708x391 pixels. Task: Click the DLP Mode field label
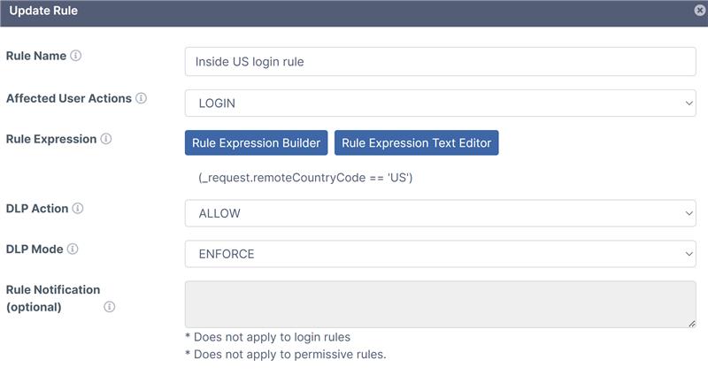(35, 249)
